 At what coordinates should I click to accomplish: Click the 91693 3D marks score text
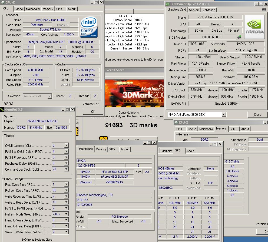click(131, 125)
